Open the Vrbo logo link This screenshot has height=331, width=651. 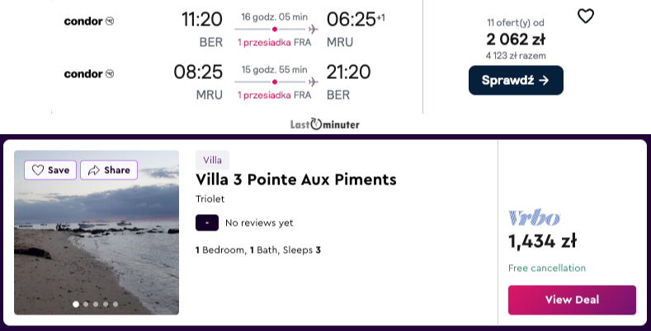(535, 218)
